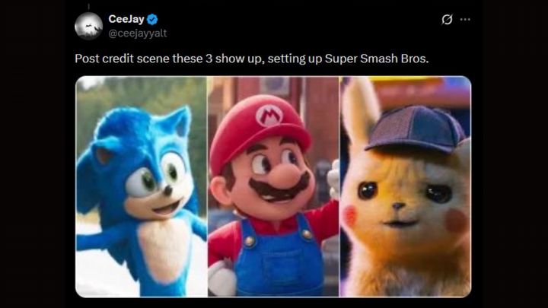The height and width of the screenshot is (308, 548).
Task: Click the M emblem on Mario's cap
Action: [x=269, y=115]
